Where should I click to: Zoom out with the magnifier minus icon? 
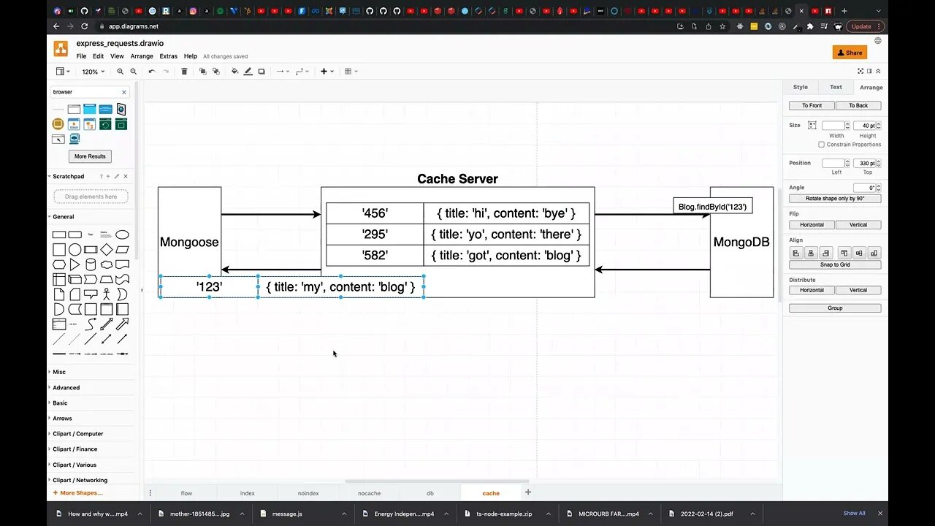(134, 72)
